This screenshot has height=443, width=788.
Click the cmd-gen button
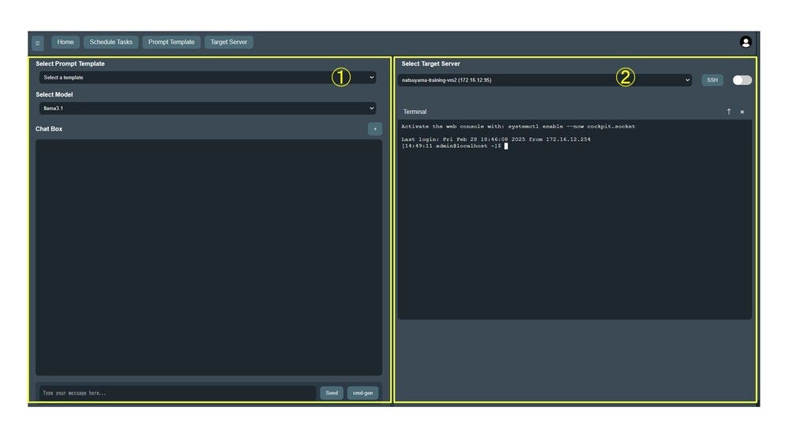(362, 393)
